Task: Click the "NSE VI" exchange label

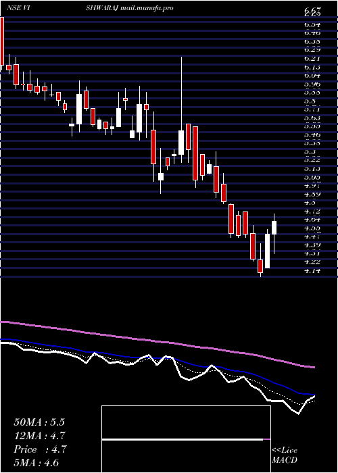Action: [18, 8]
